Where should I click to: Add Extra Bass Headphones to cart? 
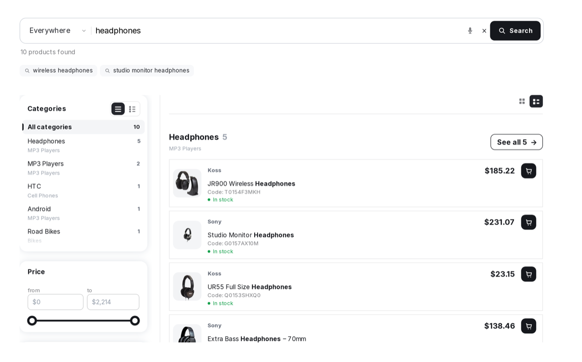(x=529, y=326)
